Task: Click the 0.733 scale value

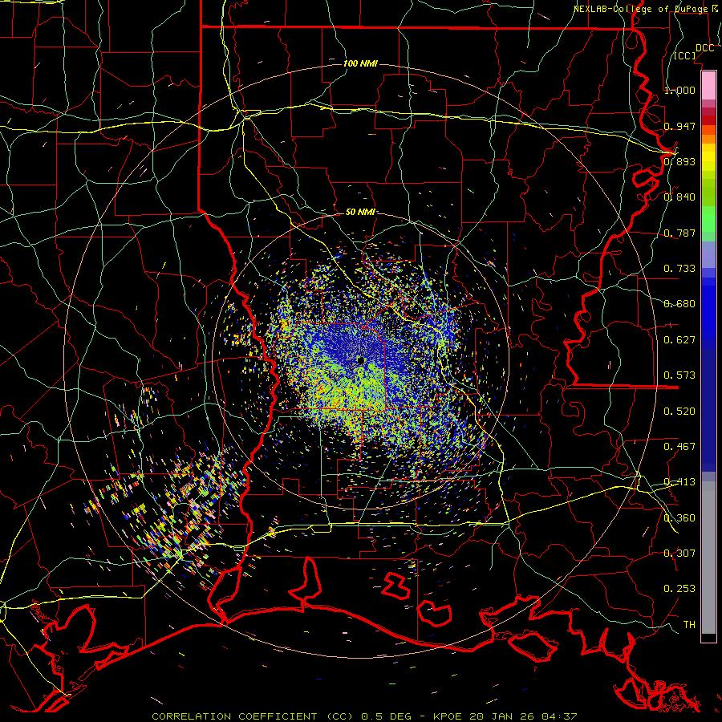Action: [680, 269]
